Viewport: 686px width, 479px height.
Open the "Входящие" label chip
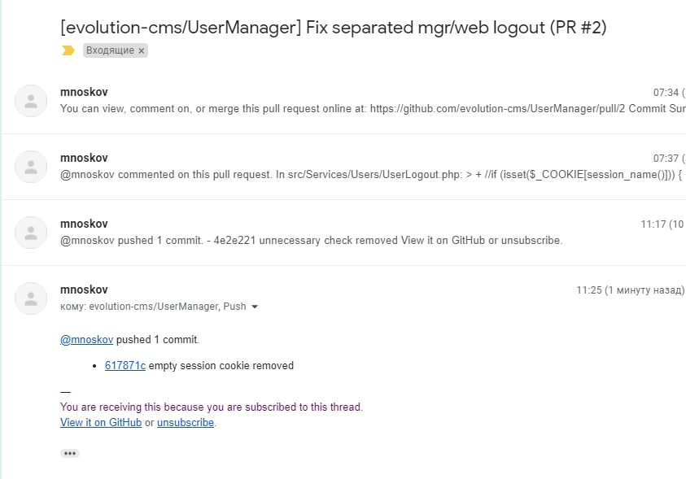[109, 50]
